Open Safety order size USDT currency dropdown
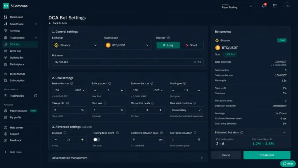The width and height of the screenshot is (298, 168). click(158, 90)
